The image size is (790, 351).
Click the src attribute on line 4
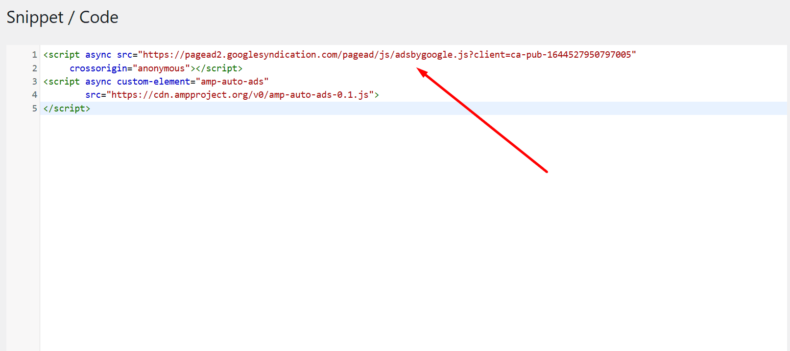[x=93, y=95]
